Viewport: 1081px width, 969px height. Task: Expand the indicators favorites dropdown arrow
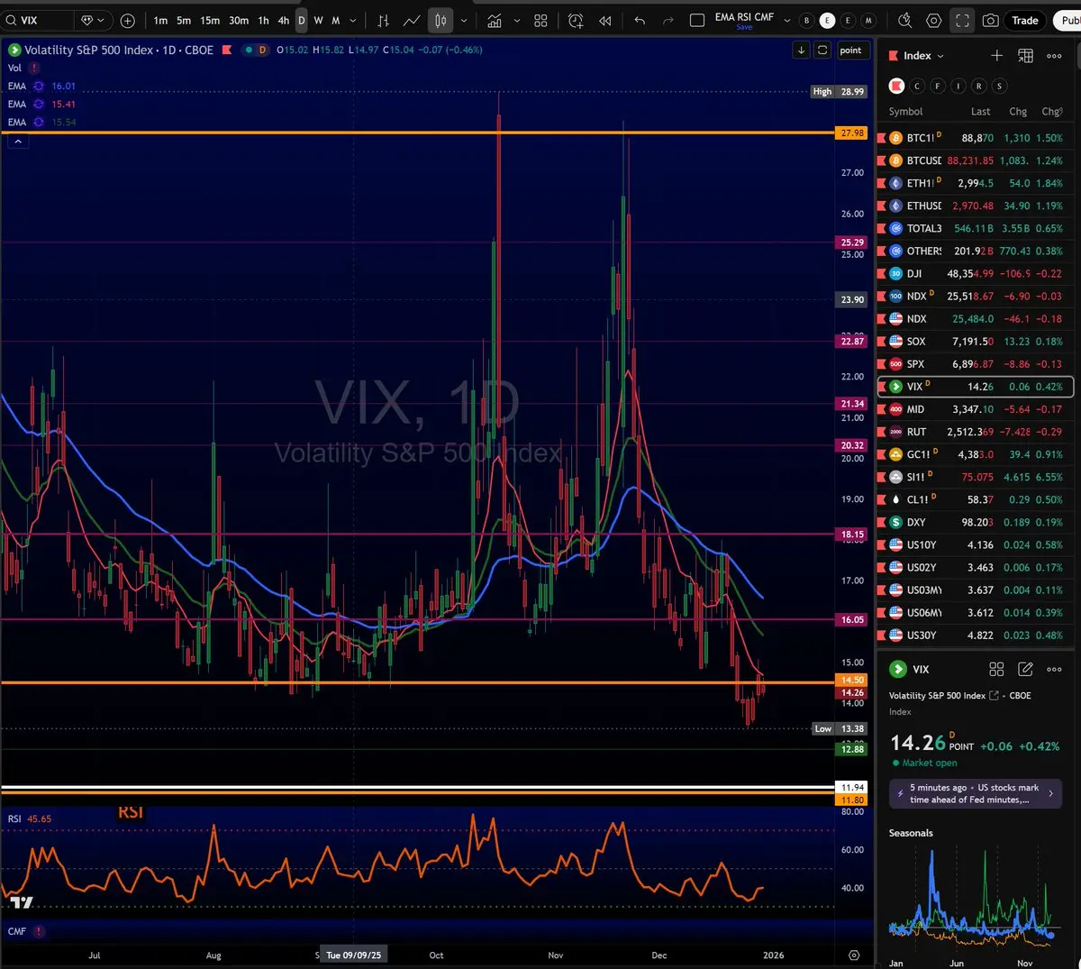click(x=517, y=20)
